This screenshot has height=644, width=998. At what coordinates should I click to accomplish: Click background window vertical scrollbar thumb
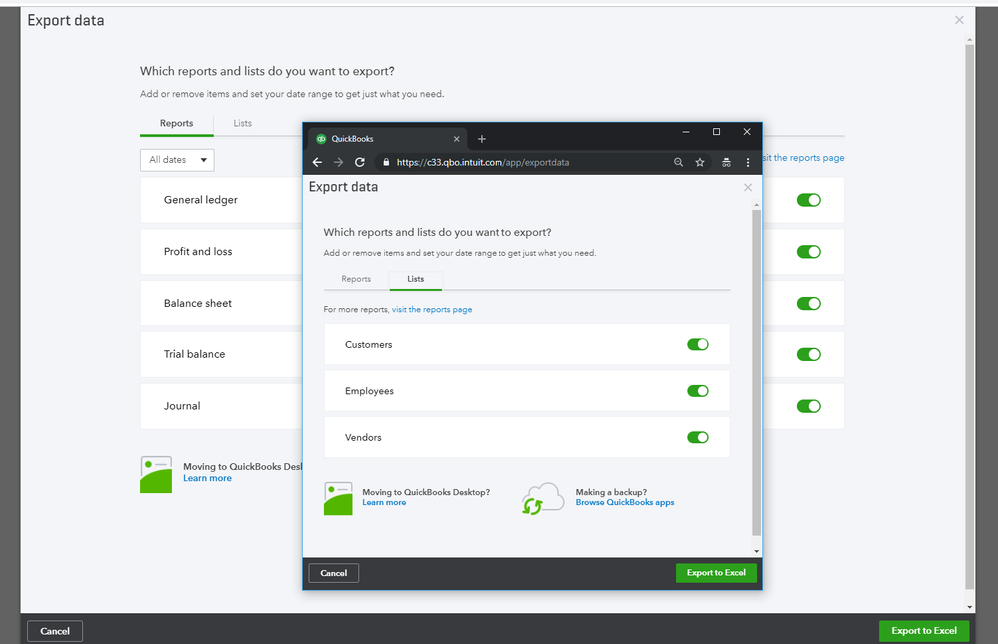[969, 317]
